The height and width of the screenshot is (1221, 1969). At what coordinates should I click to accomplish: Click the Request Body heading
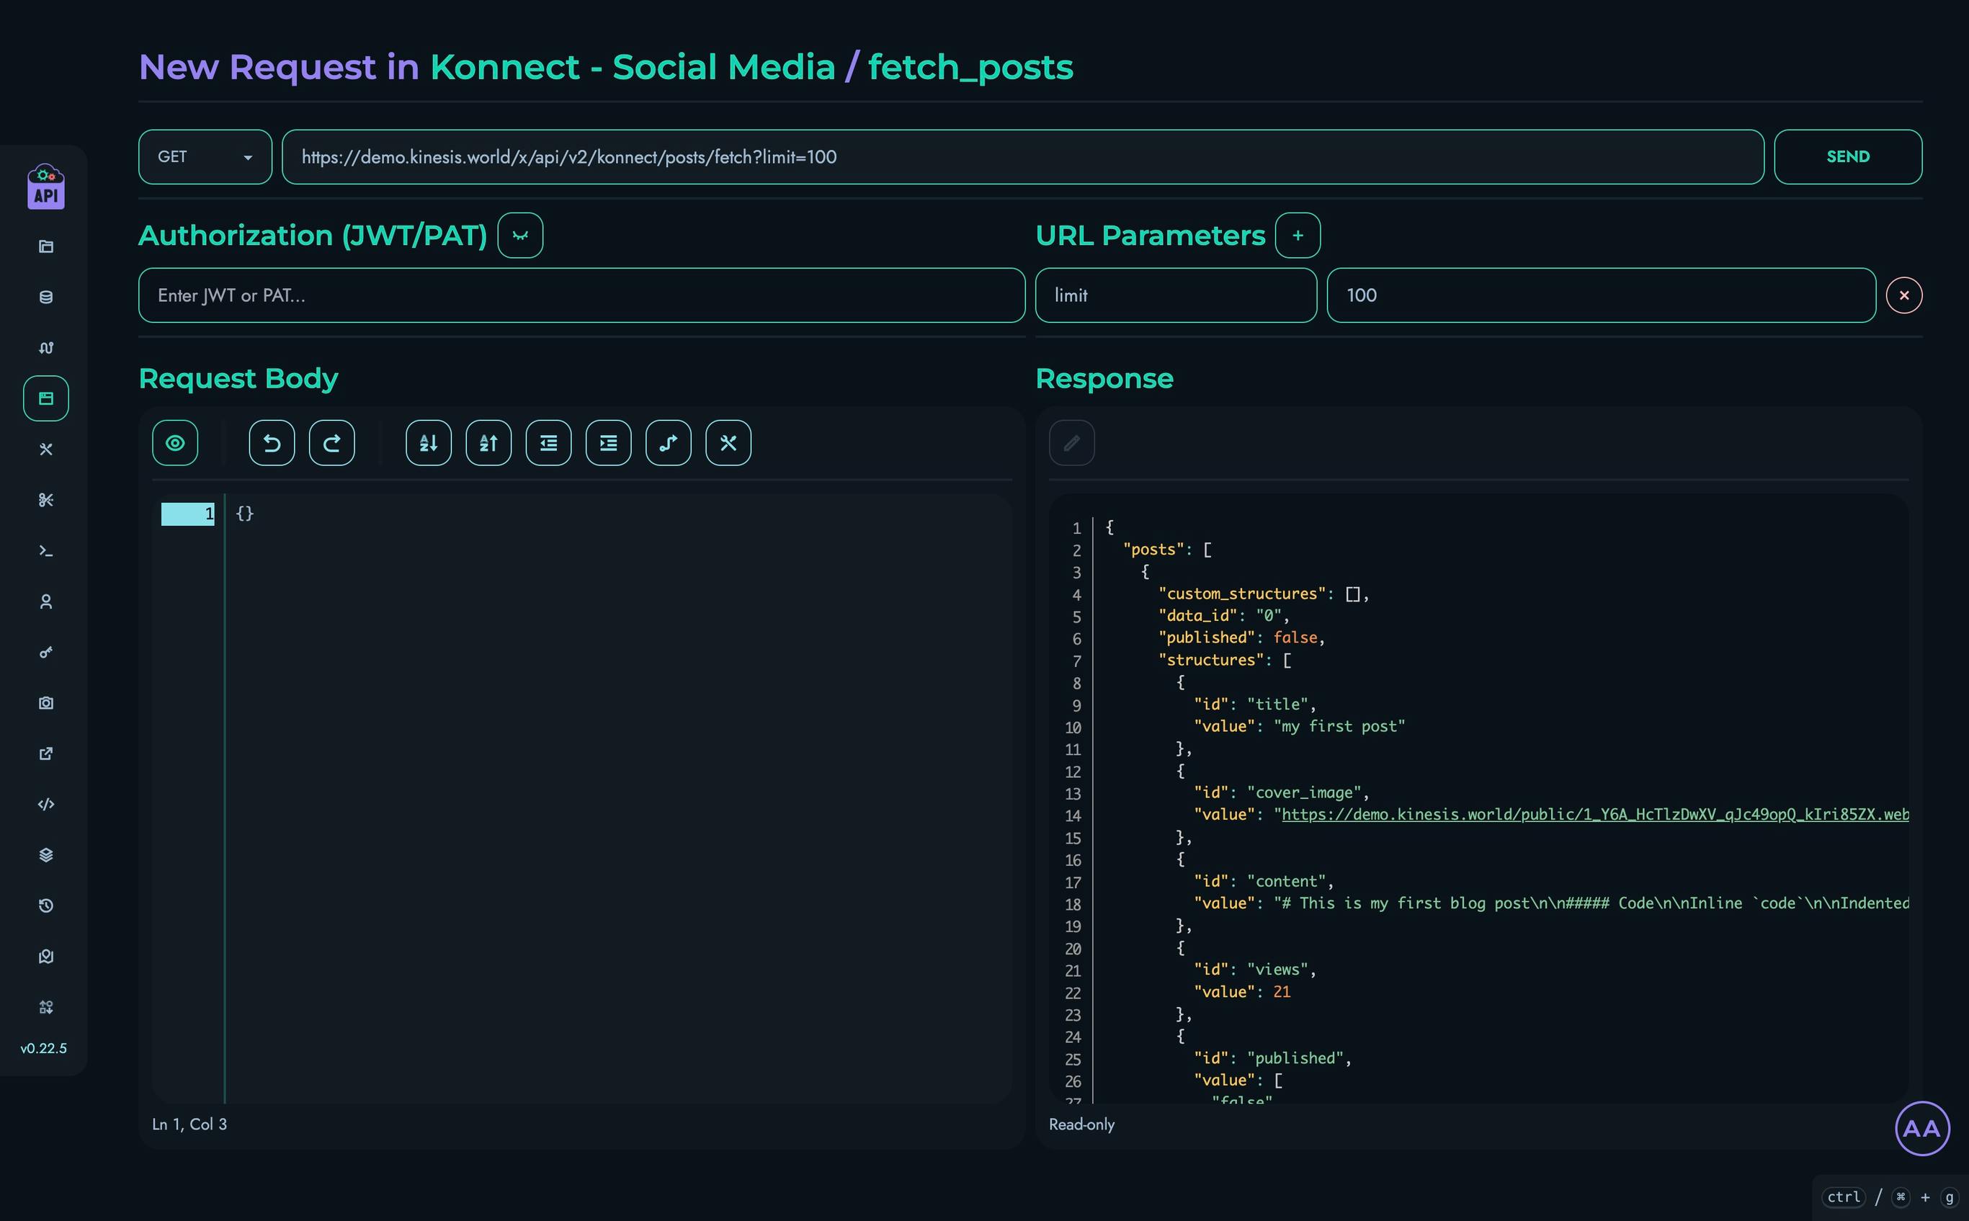pos(238,378)
